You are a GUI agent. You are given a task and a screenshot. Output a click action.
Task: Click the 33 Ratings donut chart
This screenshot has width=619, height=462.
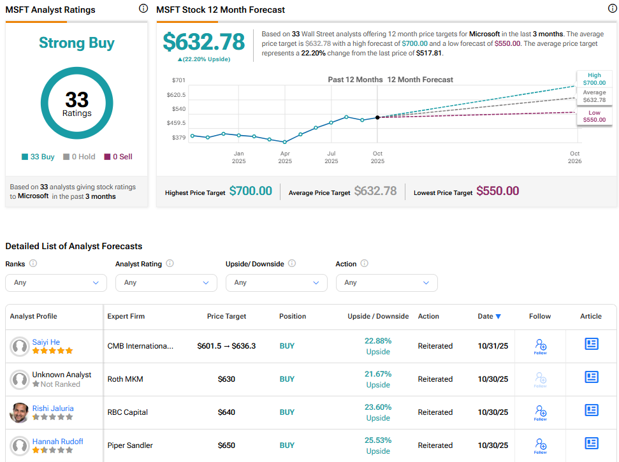tap(76, 103)
